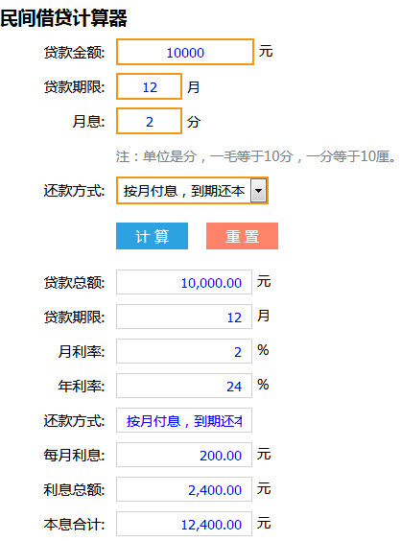The image size is (401, 541).
Task: Click the 月息: label
Action: 88,122
